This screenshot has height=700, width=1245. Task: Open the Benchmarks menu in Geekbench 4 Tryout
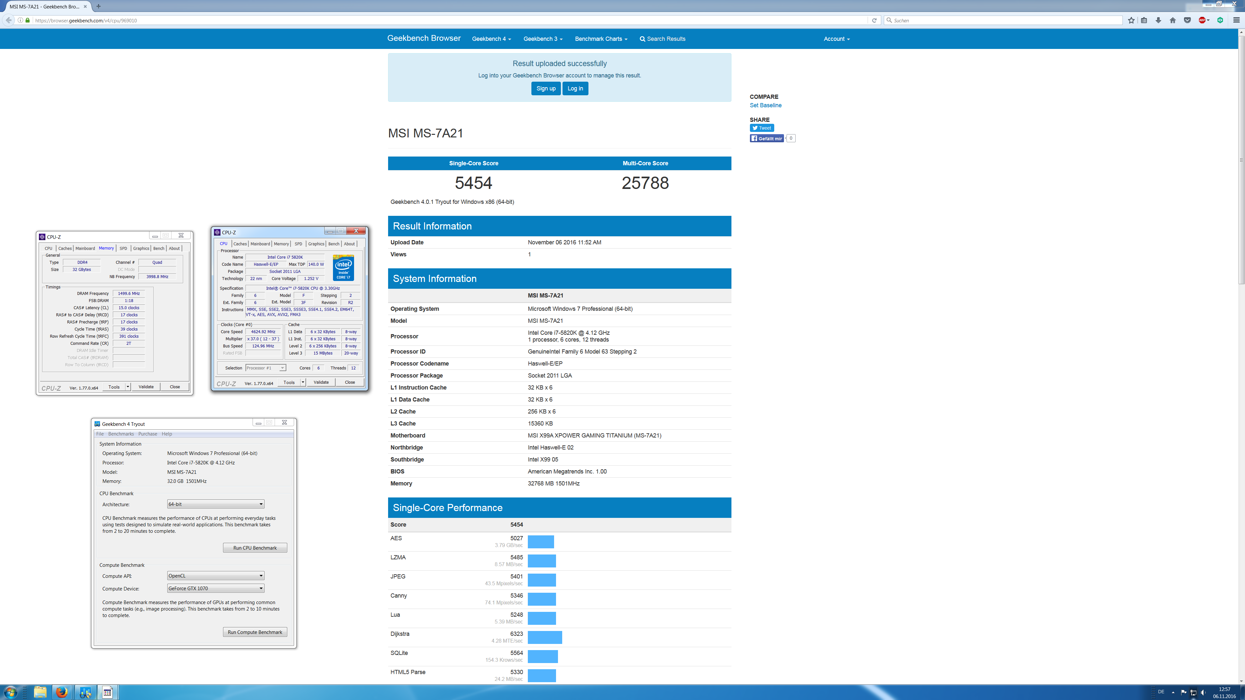coord(121,434)
